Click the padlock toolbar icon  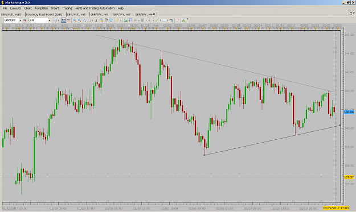coord(101,20)
